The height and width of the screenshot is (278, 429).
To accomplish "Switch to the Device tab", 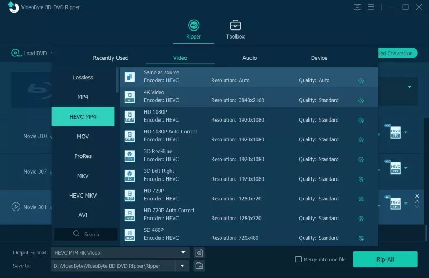I will (x=319, y=58).
